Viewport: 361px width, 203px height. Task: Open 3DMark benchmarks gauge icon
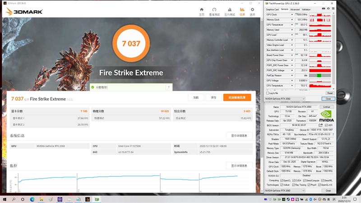[214, 9]
